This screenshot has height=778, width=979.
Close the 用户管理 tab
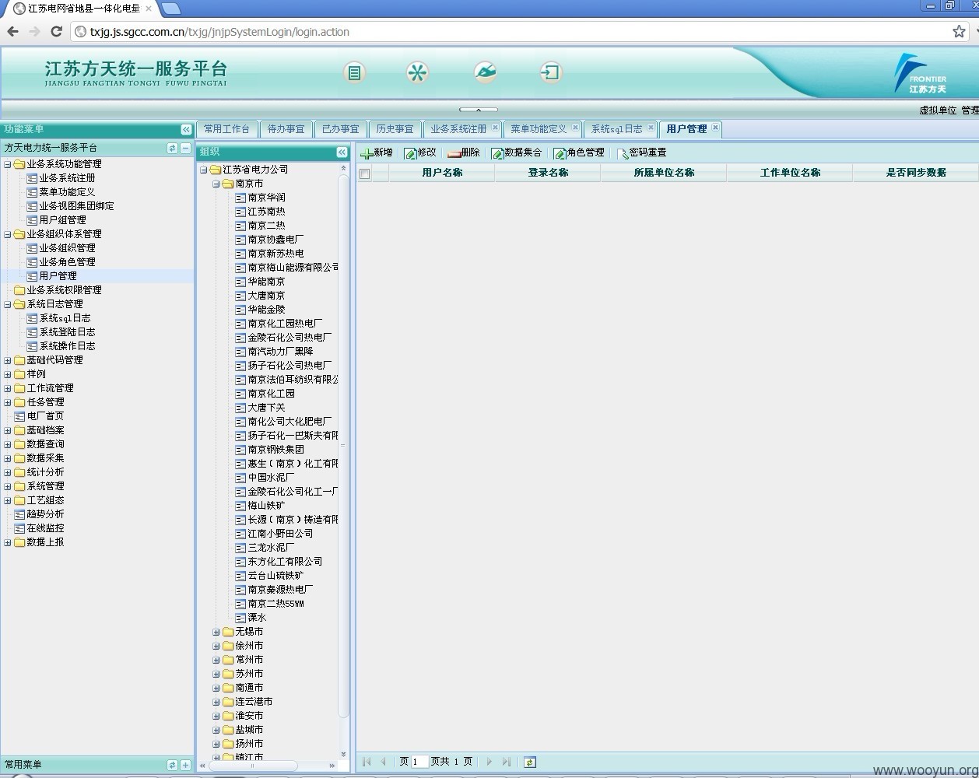(x=715, y=128)
